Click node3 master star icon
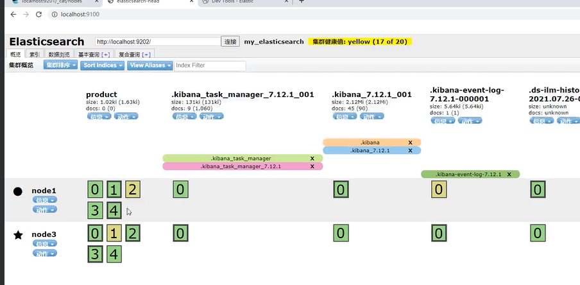 pyautogui.click(x=18, y=235)
